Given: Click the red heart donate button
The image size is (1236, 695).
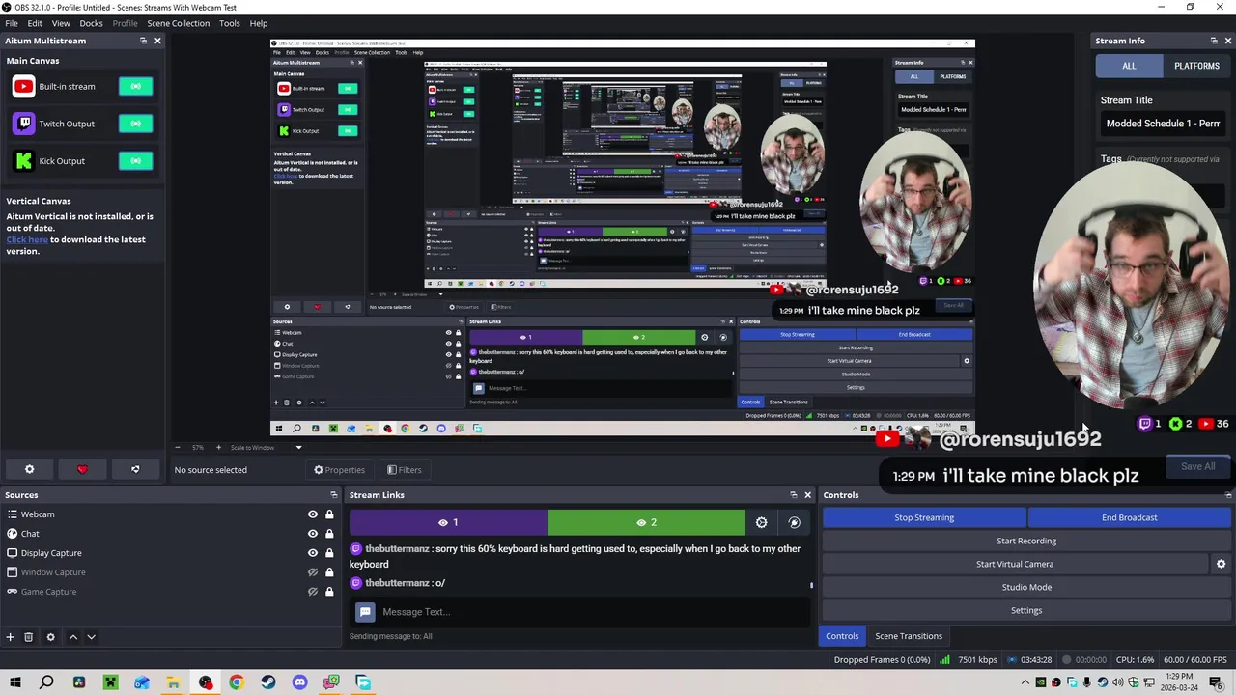Looking at the screenshot, I should tap(82, 469).
